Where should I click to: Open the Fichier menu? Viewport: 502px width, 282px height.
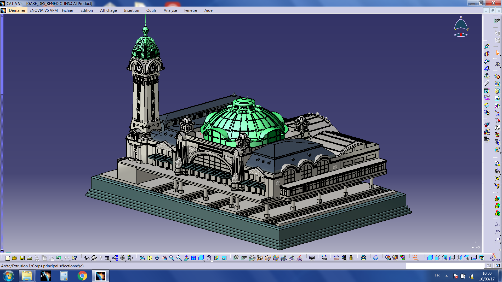point(67,10)
